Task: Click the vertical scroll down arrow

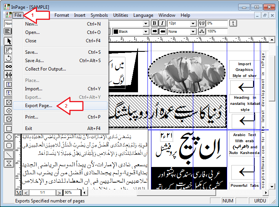Action: [x=272, y=187]
